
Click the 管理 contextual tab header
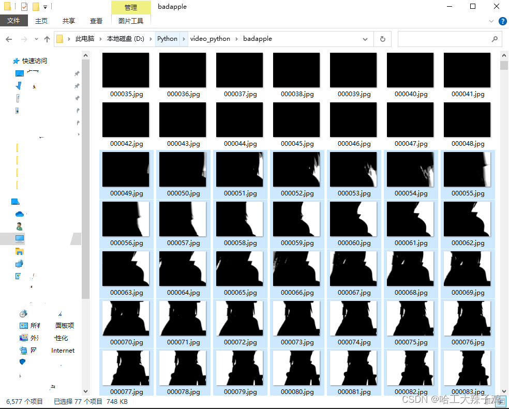pos(131,7)
